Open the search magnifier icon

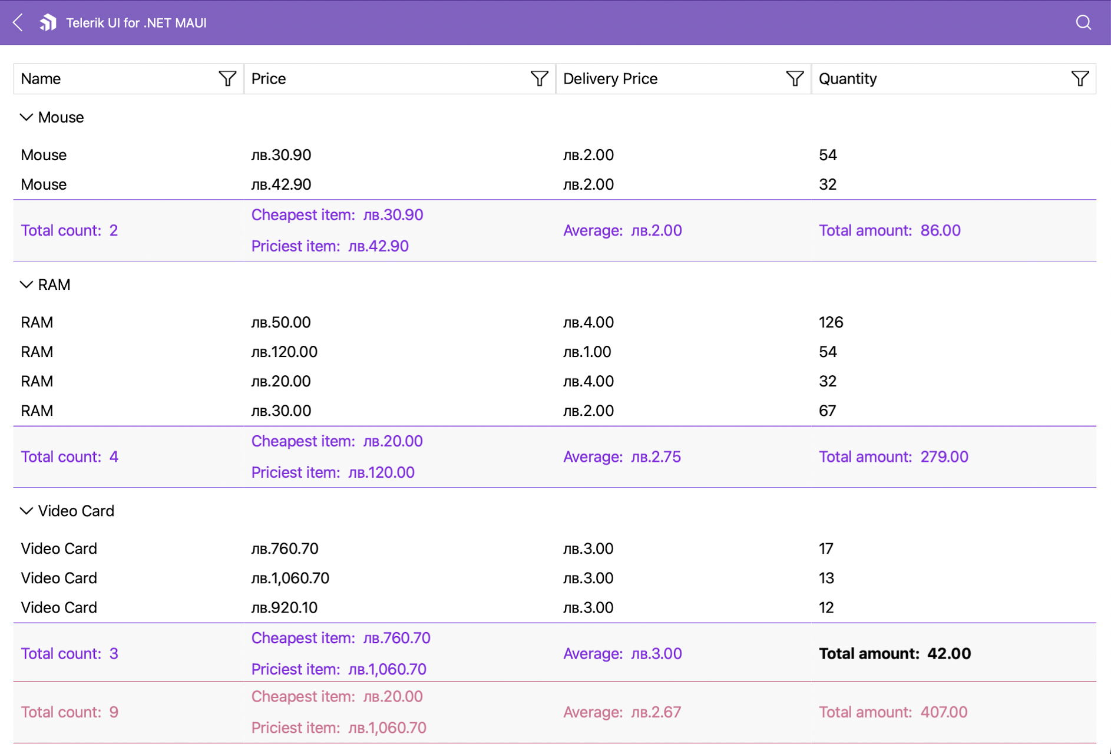coord(1083,22)
